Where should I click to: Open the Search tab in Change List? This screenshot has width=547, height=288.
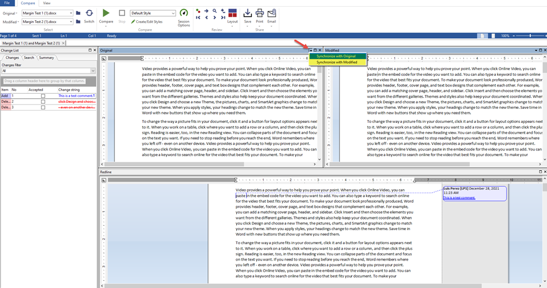(29, 58)
